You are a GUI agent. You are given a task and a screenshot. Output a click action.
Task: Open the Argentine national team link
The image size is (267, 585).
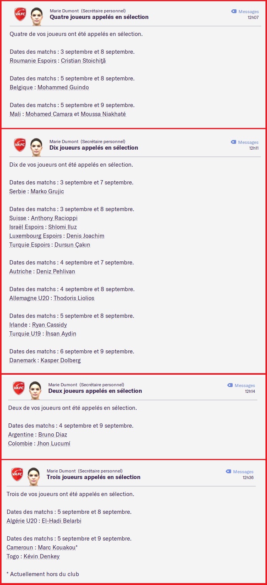(x=21, y=435)
